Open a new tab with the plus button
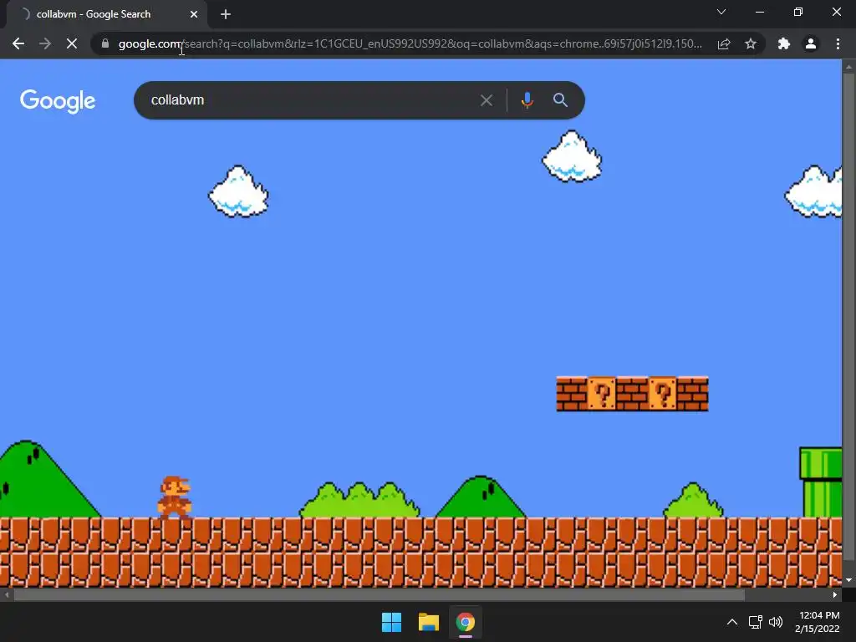 pyautogui.click(x=226, y=14)
